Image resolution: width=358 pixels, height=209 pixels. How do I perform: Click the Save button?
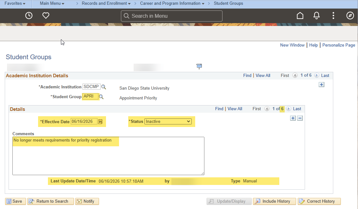15,201
